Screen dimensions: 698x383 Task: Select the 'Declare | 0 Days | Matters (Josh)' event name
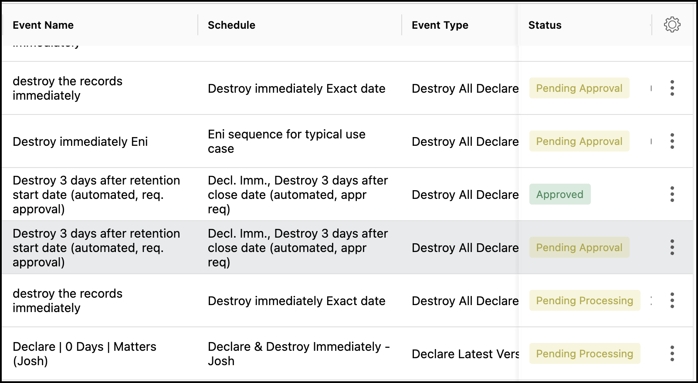coord(84,353)
